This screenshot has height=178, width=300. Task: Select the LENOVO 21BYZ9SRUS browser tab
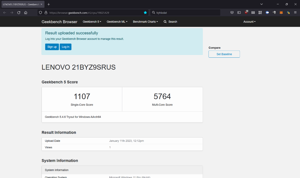pyautogui.click(x=21, y=4)
